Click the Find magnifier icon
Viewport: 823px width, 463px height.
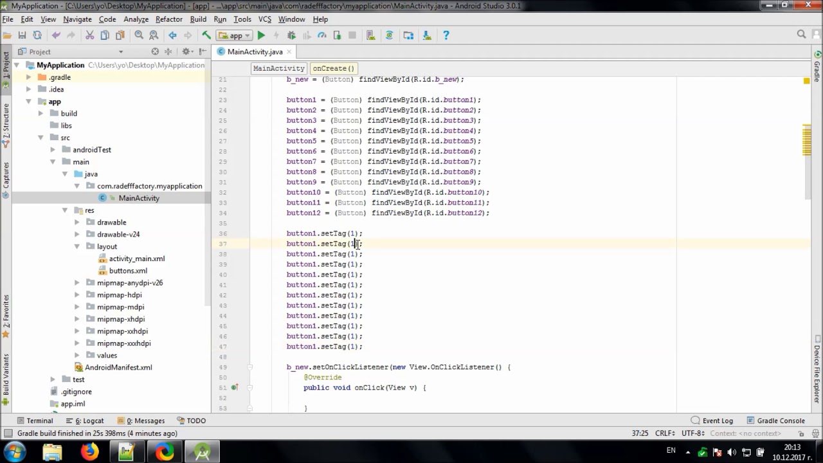[139, 35]
